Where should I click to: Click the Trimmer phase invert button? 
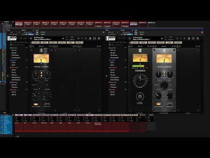click(140, 97)
